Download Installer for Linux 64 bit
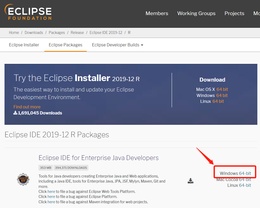 coord(218,101)
